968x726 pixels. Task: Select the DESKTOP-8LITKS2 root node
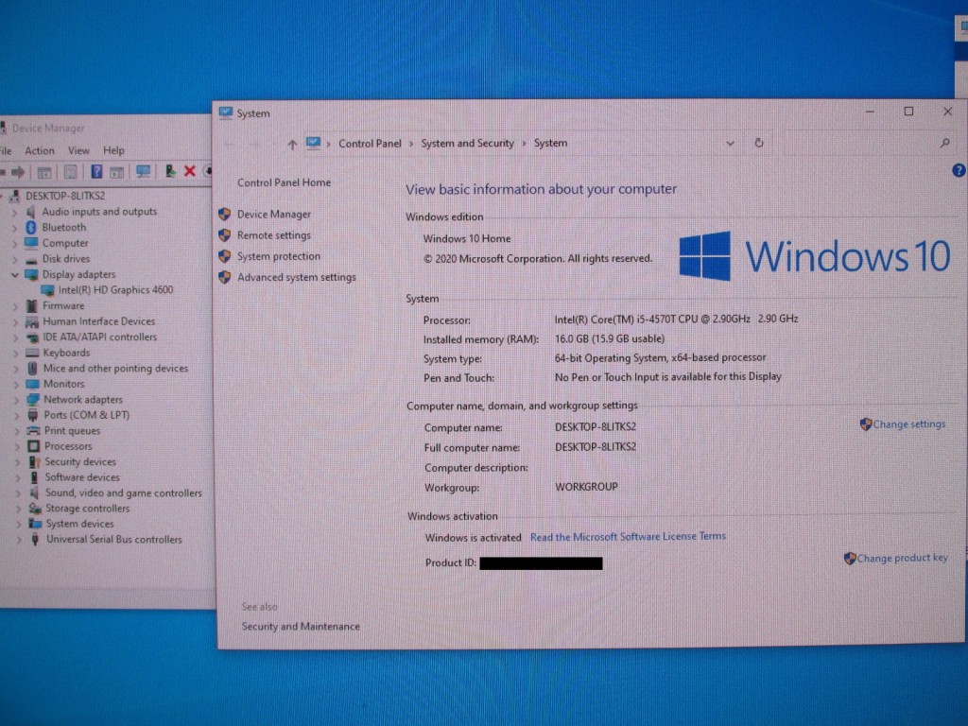tap(65, 196)
